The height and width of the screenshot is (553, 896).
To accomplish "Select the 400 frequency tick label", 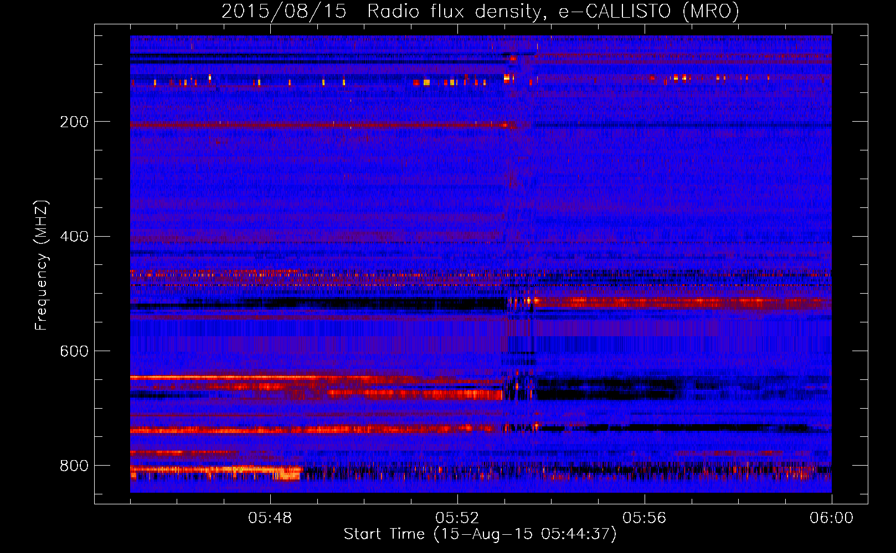I will [x=74, y=237].
